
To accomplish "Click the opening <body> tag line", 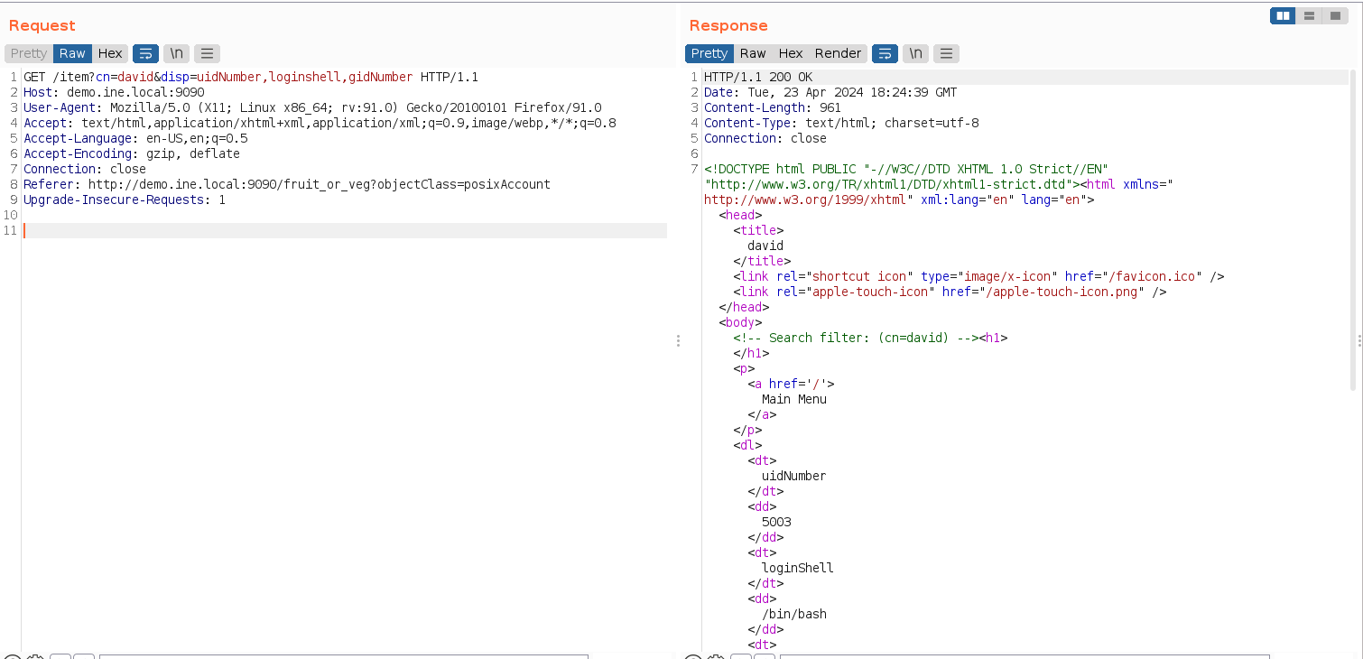I will [x=740, y=322].
